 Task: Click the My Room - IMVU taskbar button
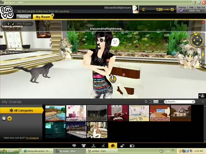(x=70, y=151)
